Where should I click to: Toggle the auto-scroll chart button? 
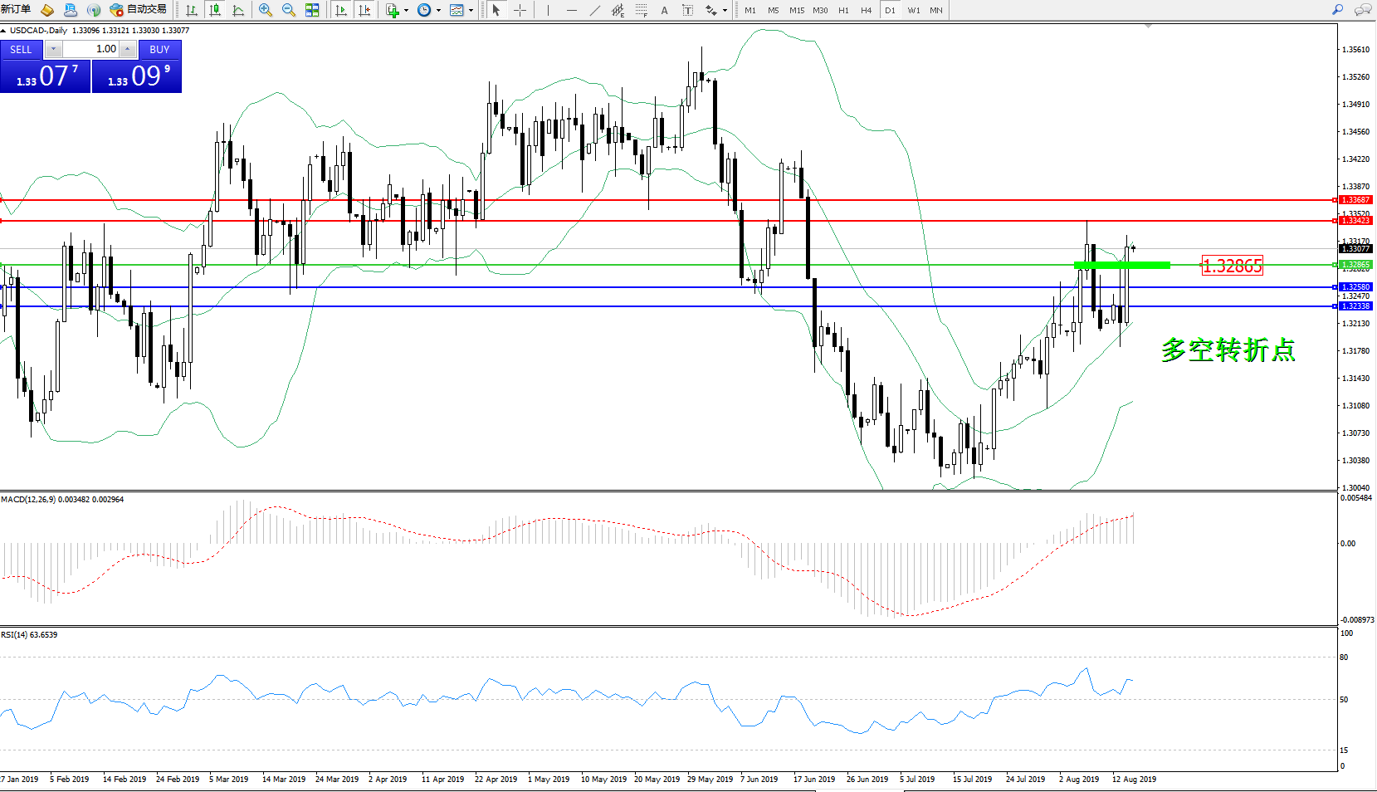point(340,10)
